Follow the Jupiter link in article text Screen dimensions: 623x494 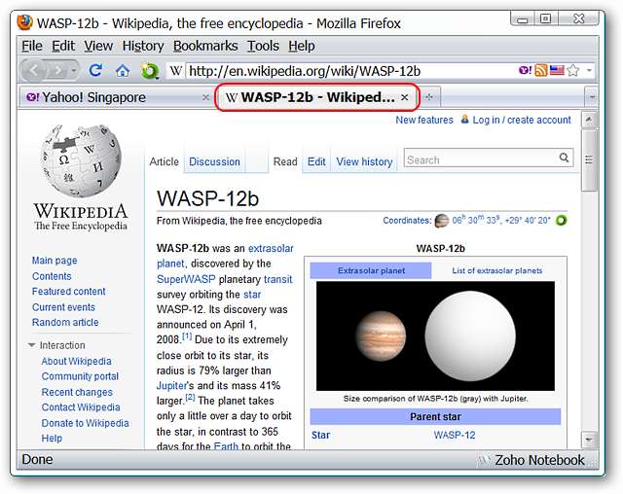click(171, 386)
